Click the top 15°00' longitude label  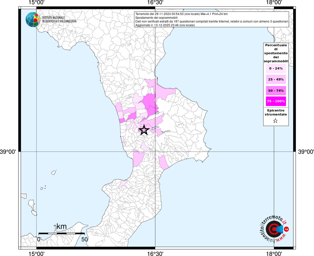tap(37, 2)
